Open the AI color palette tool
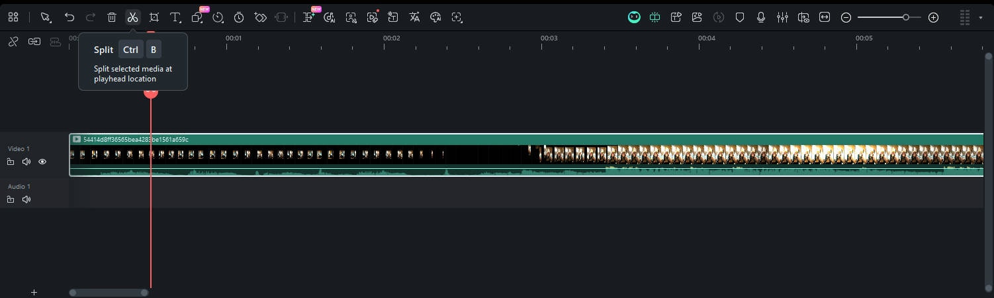The image size is (994, 298). tap(435, 18)
